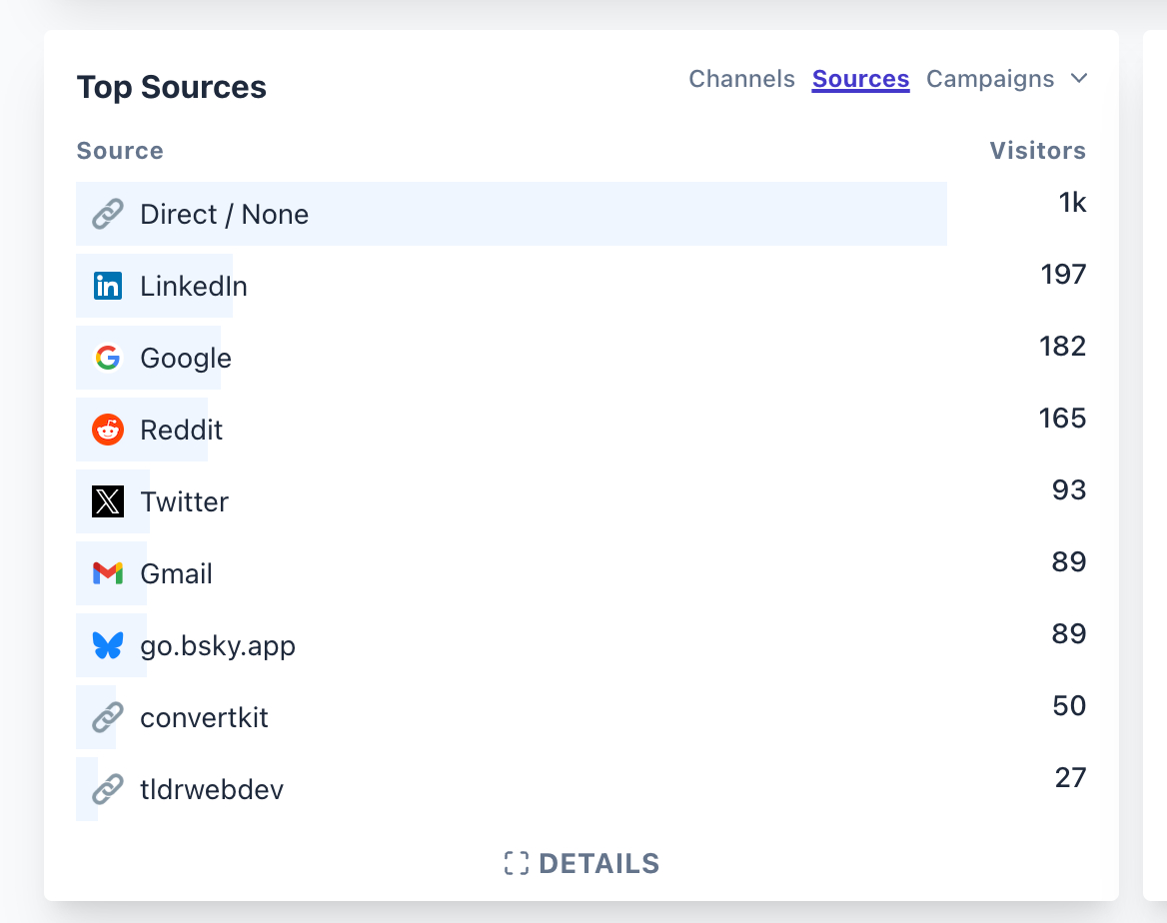
Task: Open the Campaigns dropdown
Action: click(x=989, y=79)
